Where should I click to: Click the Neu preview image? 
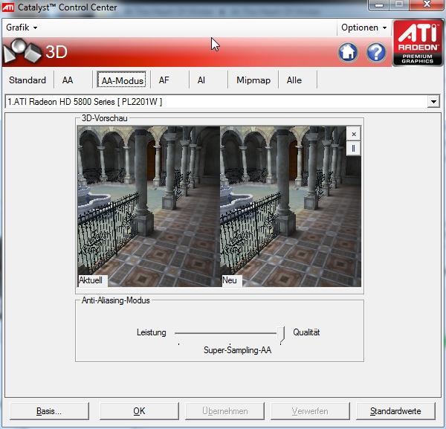point(291,206)
